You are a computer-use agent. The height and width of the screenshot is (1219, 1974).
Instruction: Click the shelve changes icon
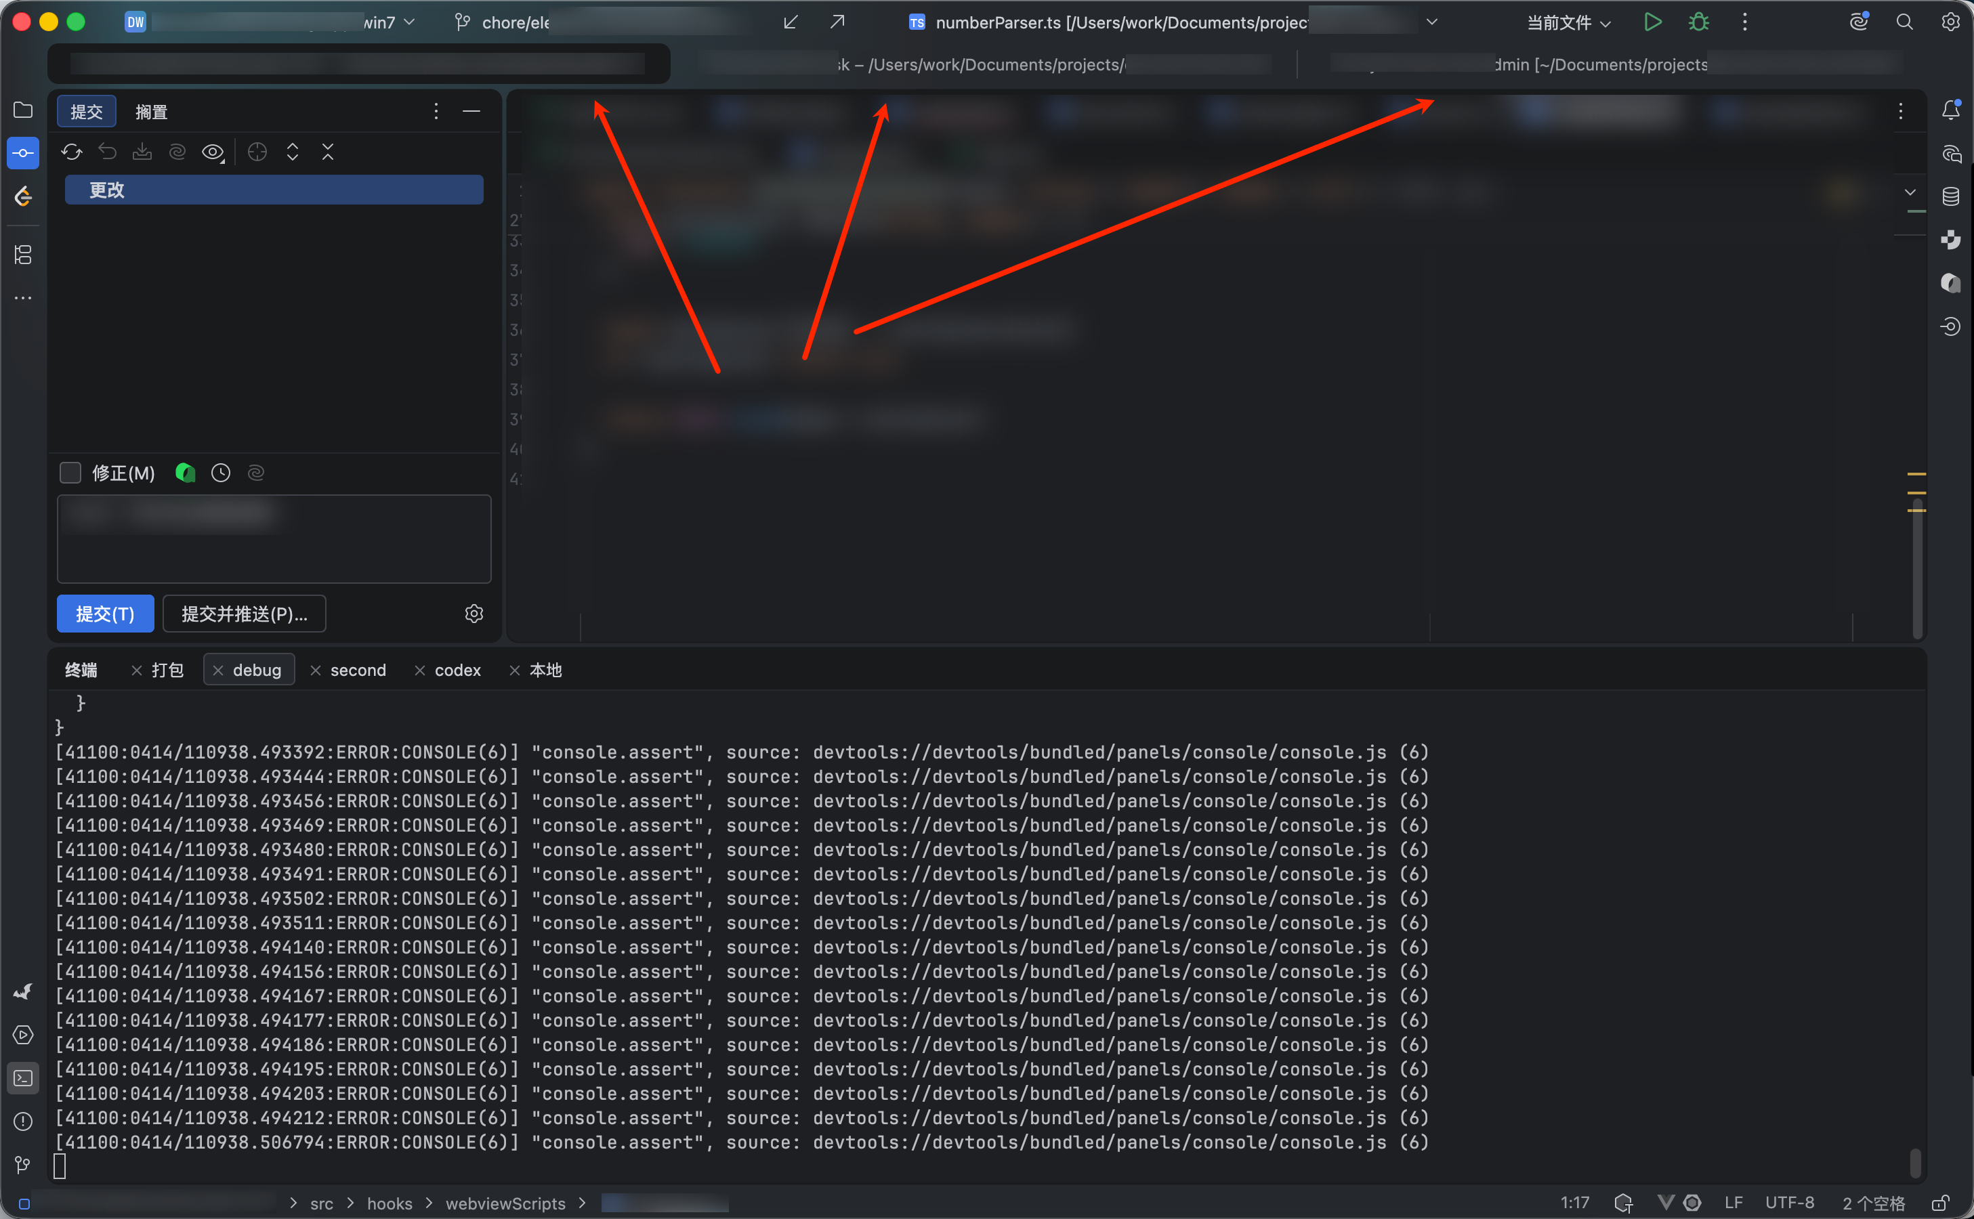click(142, 152)
